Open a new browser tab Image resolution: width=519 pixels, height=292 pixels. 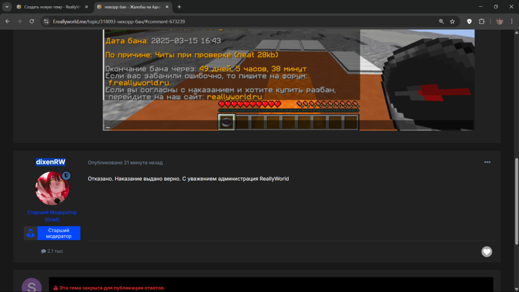(x=179, y=7)
